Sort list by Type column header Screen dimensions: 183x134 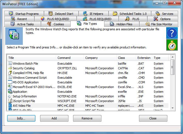tap(160, 58)
